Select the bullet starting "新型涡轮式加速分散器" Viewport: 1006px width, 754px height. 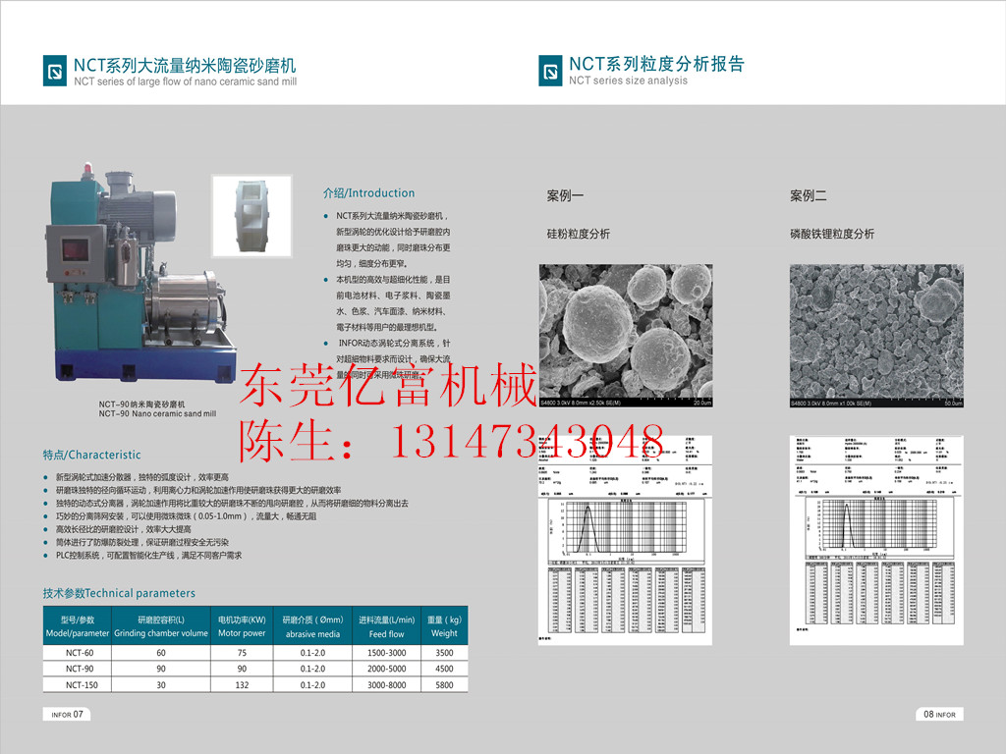point(141,477)
